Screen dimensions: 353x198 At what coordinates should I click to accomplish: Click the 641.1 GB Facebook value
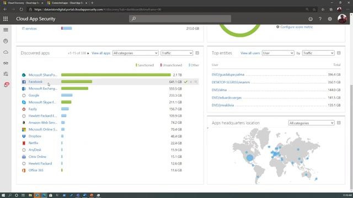175,82
